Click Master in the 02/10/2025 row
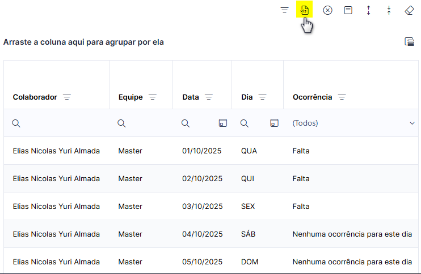Screen dimensions: 421x274 (130, 179)
